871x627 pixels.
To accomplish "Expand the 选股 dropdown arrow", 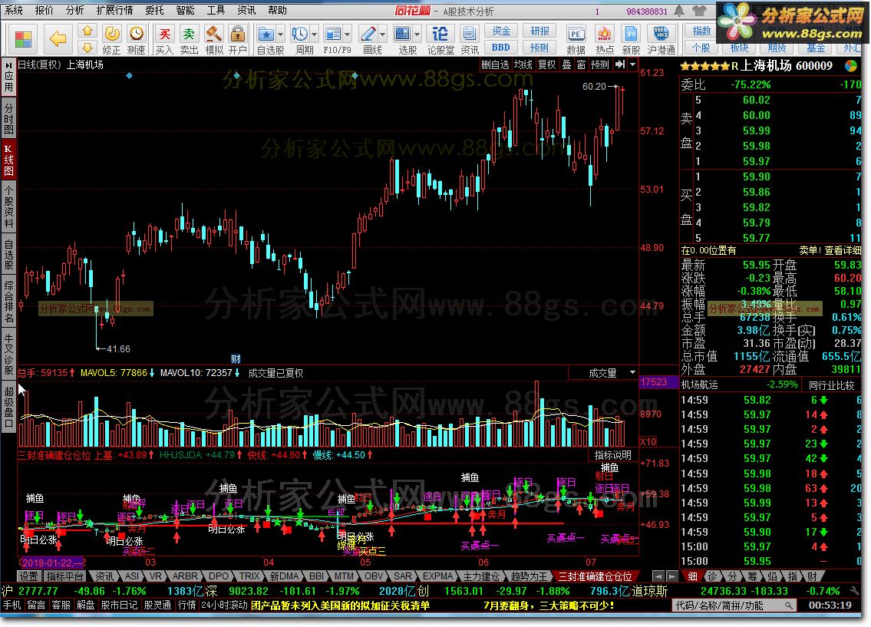I will [x=417, y=35].
